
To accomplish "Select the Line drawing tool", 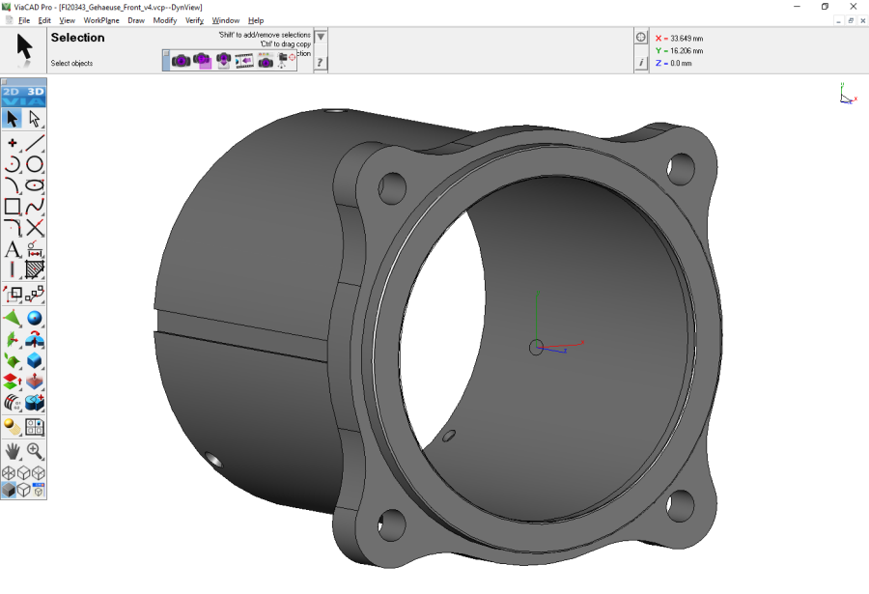I will pos(35,142).
